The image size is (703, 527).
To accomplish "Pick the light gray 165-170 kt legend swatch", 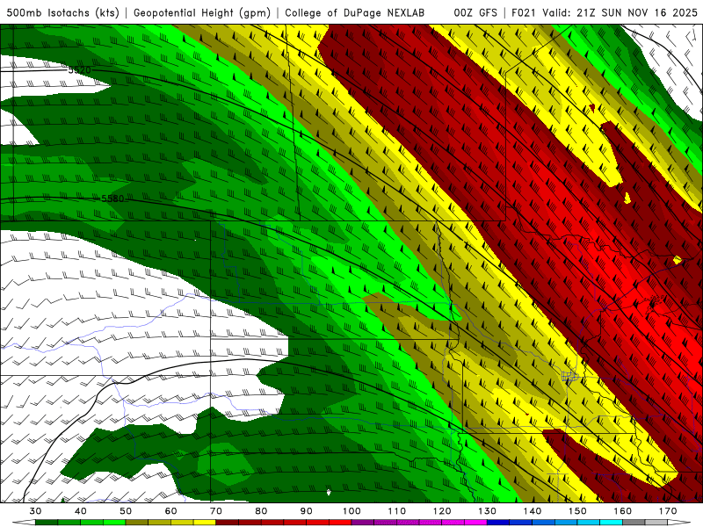I will point(656,523).
